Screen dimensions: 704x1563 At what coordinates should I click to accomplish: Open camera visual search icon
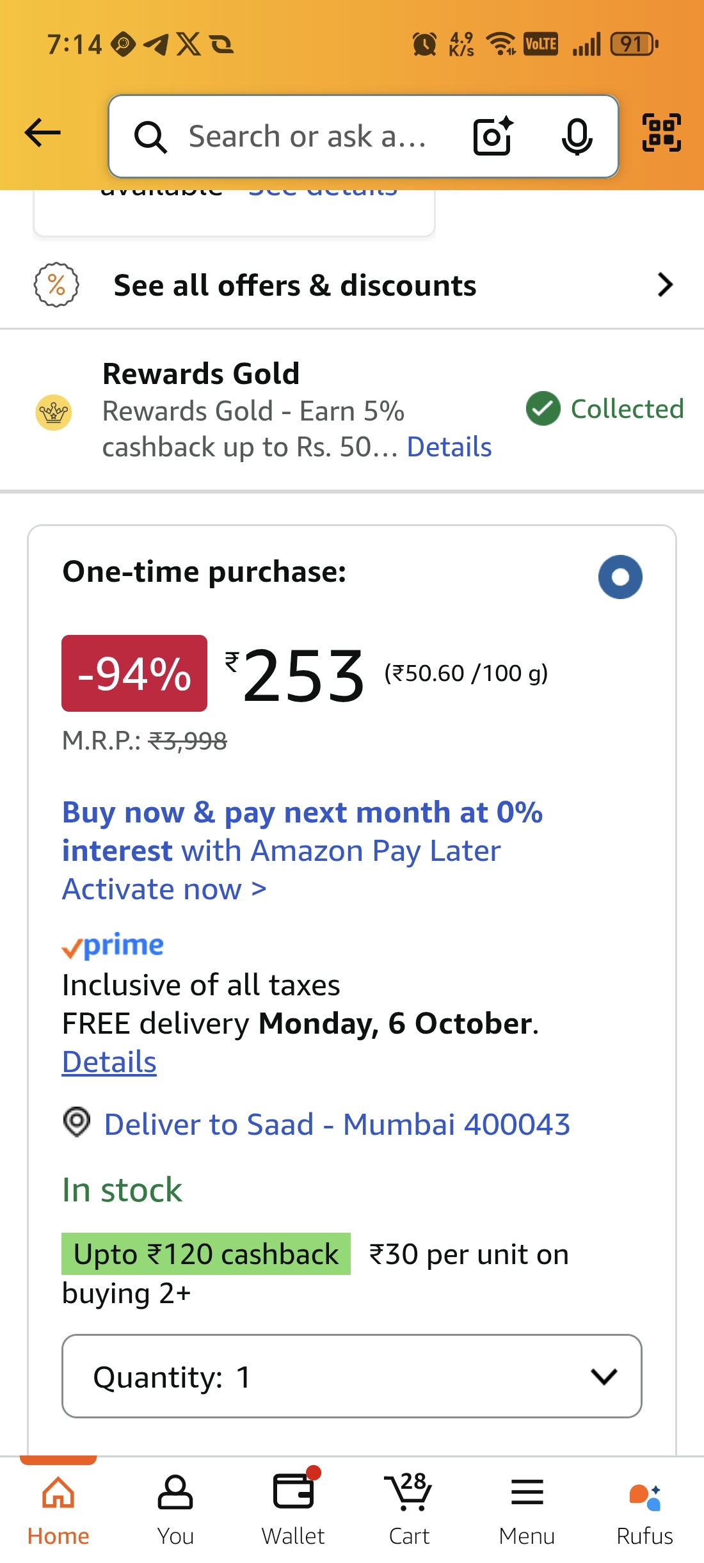coord(493,136)
